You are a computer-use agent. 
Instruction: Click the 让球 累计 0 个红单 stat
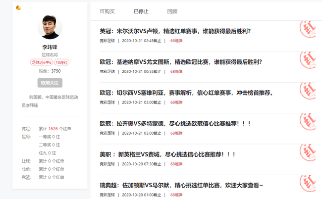pyautogui.click(x=43, y=161)
